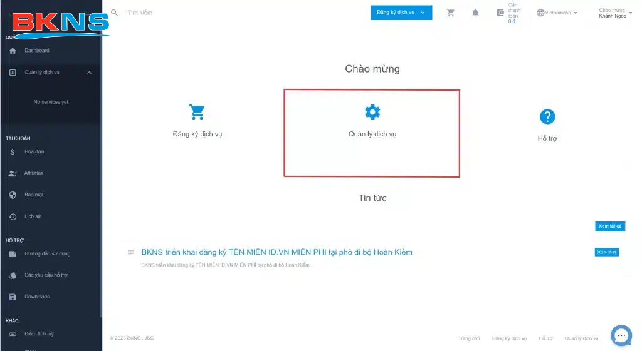The width and height of the screenshot is (642, 351).
Task: Open the live chat bubble
Action: (x=621, y=336)
